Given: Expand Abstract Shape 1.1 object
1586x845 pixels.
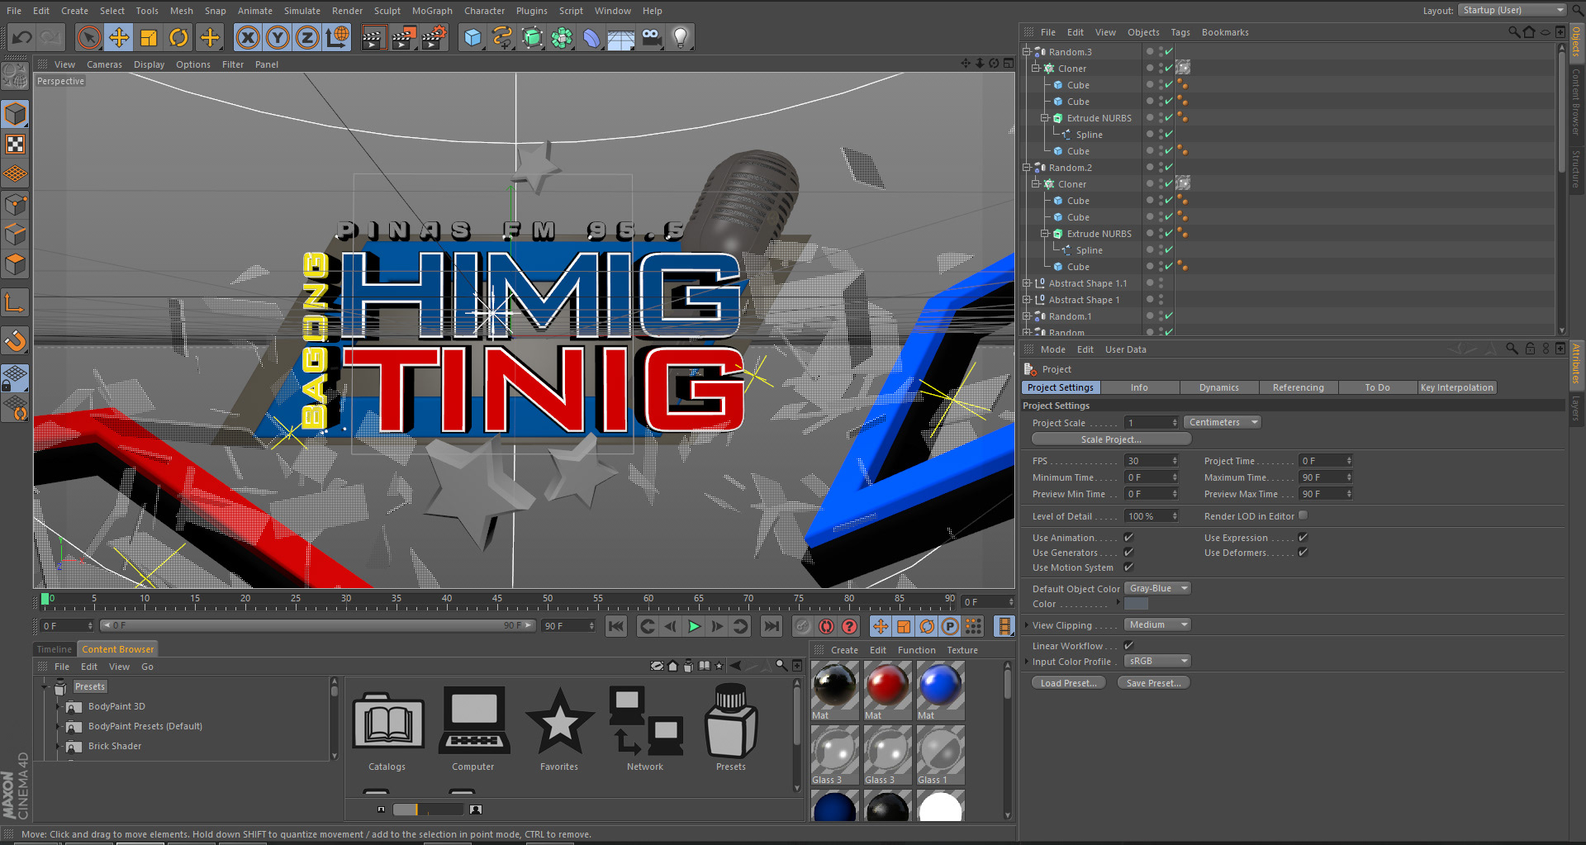Looking at the screenshot, I should tap(1027, 283).
